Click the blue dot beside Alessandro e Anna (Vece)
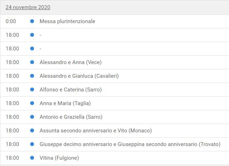229x166 pixels. pyautogui.click(x=32, y=62)
